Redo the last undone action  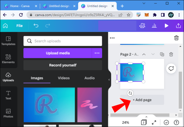(x=48, y=26)
